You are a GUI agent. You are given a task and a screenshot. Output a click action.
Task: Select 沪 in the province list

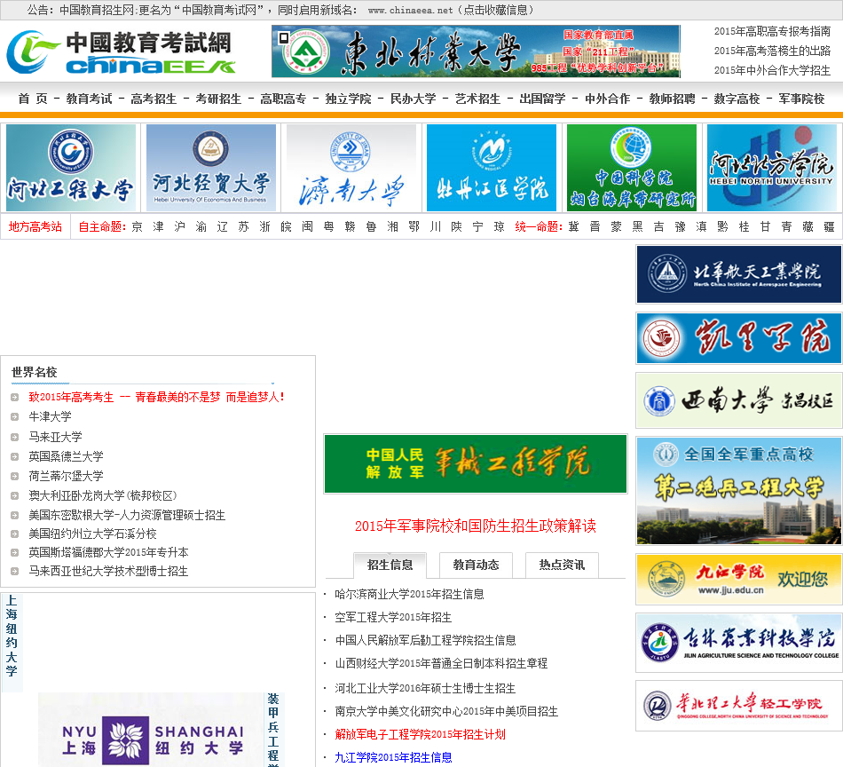[x=179, y=227]
